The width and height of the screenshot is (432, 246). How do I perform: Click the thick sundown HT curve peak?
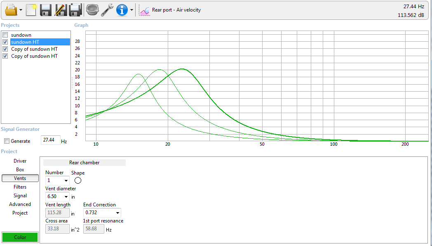pos(182,69)
